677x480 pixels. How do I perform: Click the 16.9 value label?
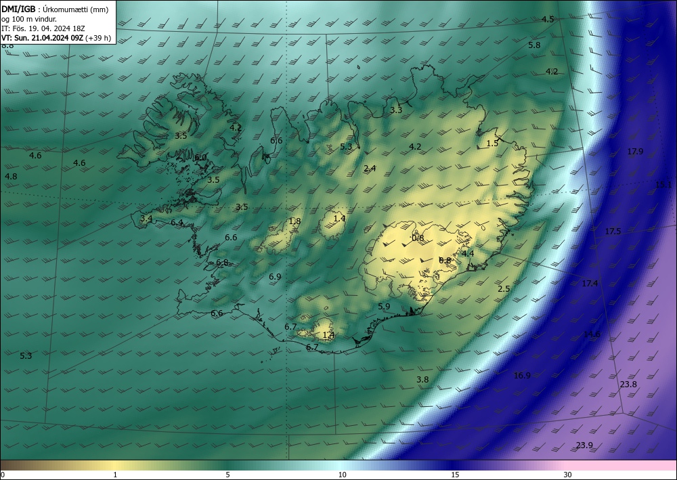click(522, 376)
